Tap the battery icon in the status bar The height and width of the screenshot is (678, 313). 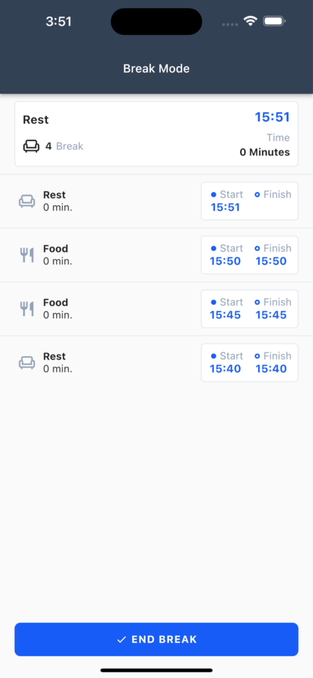coord(274,21)
